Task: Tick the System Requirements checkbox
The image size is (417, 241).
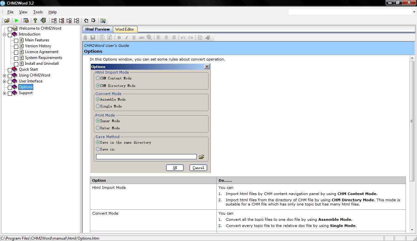Action: [16, 58]
